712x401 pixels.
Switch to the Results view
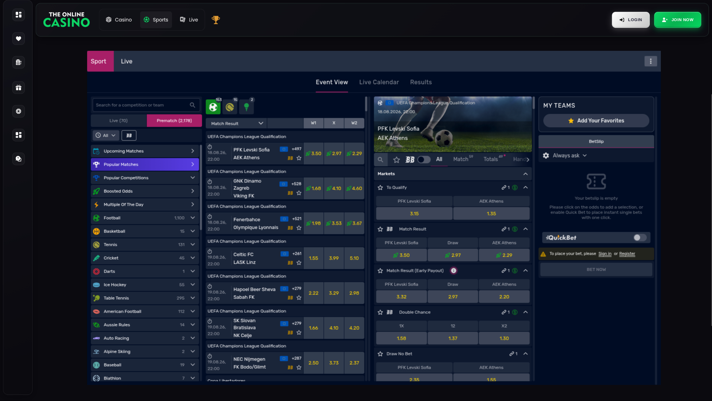click(x=421, y=82)
